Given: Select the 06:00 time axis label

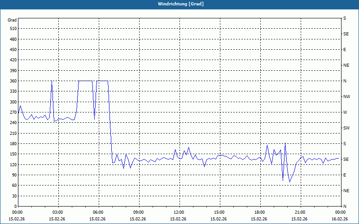Looking at the screenshot, I should [x=98, y=212].
